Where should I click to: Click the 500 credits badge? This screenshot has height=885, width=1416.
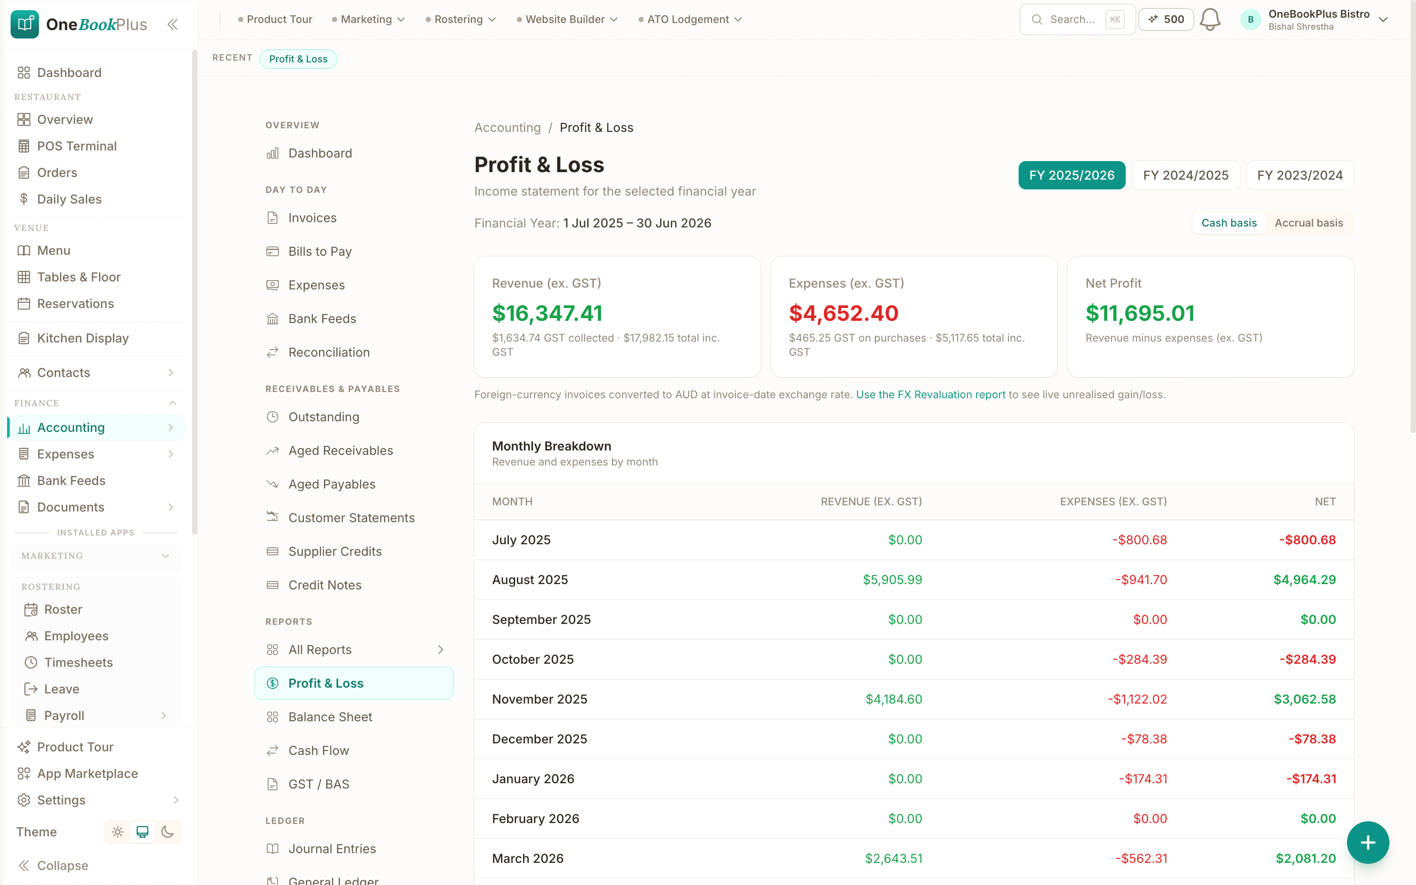click(1166, 19)
